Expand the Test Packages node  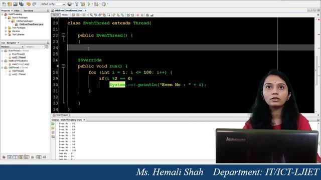[6, 28]
